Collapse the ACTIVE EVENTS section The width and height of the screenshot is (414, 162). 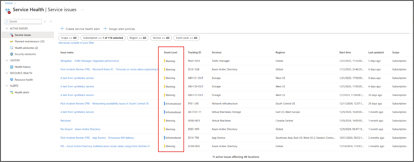7,29
